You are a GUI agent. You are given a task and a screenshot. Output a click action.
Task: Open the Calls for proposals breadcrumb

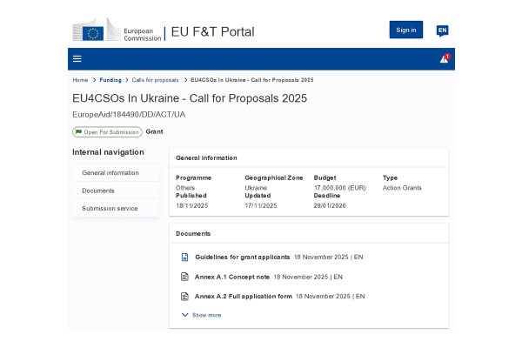click(x=155, y=79)
